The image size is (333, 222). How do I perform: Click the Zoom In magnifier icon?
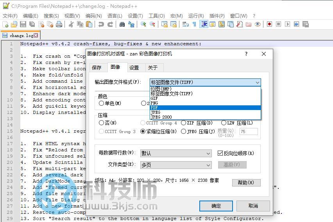143,24
